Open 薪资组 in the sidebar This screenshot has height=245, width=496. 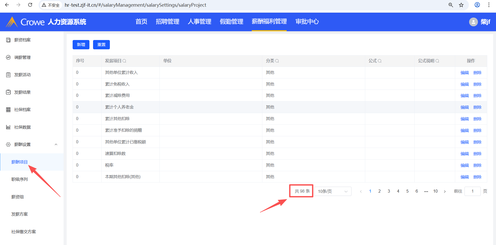tap(18, 197)
